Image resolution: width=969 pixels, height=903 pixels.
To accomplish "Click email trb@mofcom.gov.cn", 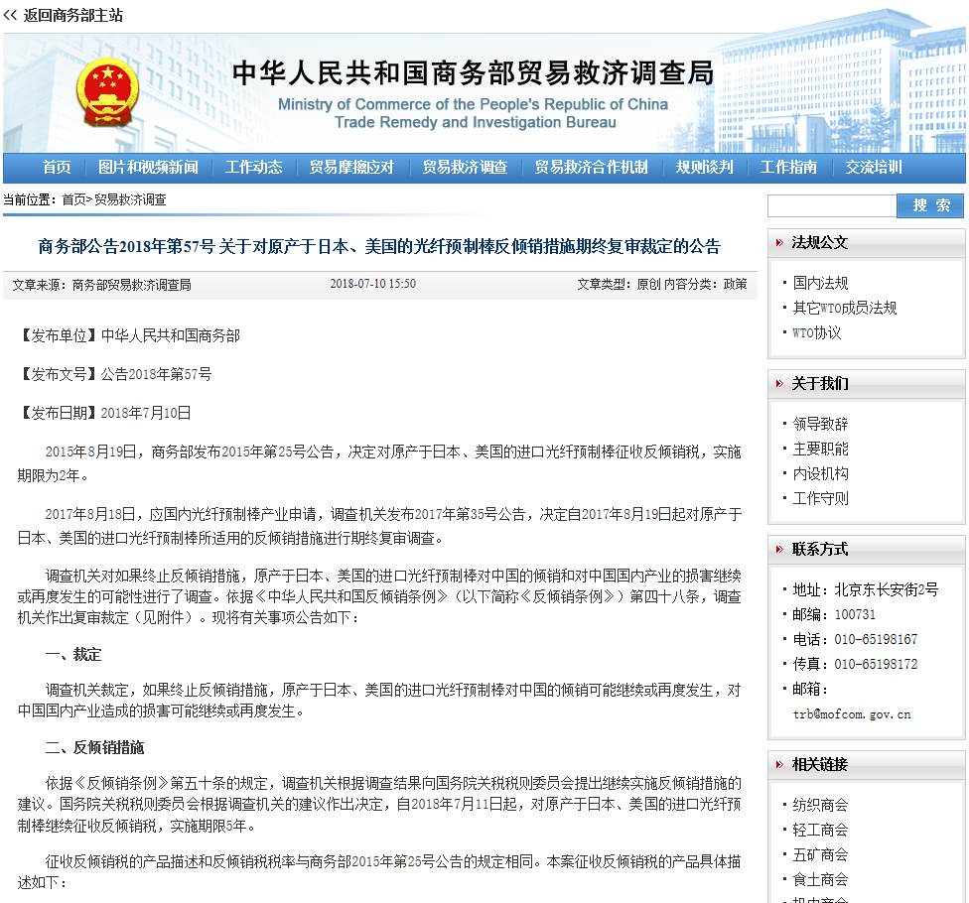I will [x=852, y=714].
